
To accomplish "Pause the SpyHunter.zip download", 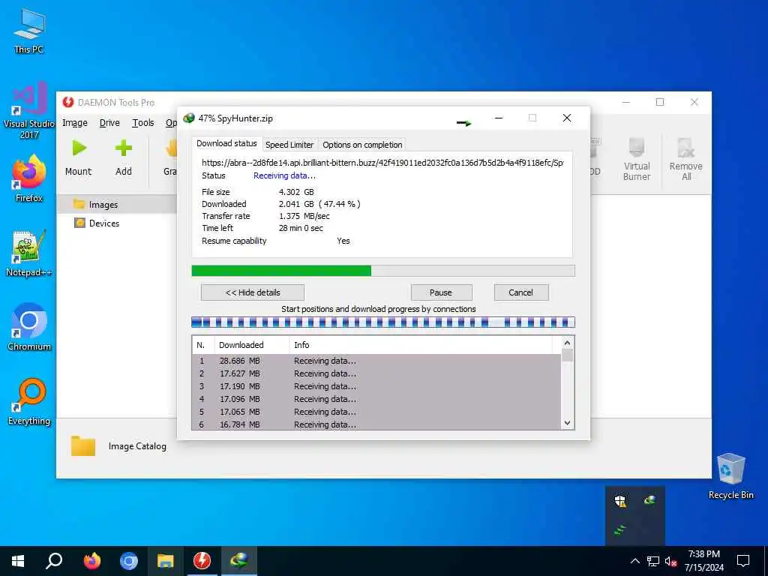I will pyautogui.click(x=441, y=292).
